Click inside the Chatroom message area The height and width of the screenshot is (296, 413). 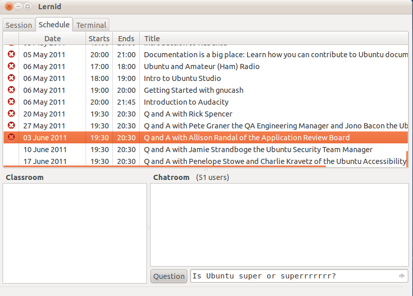[279, 225]
